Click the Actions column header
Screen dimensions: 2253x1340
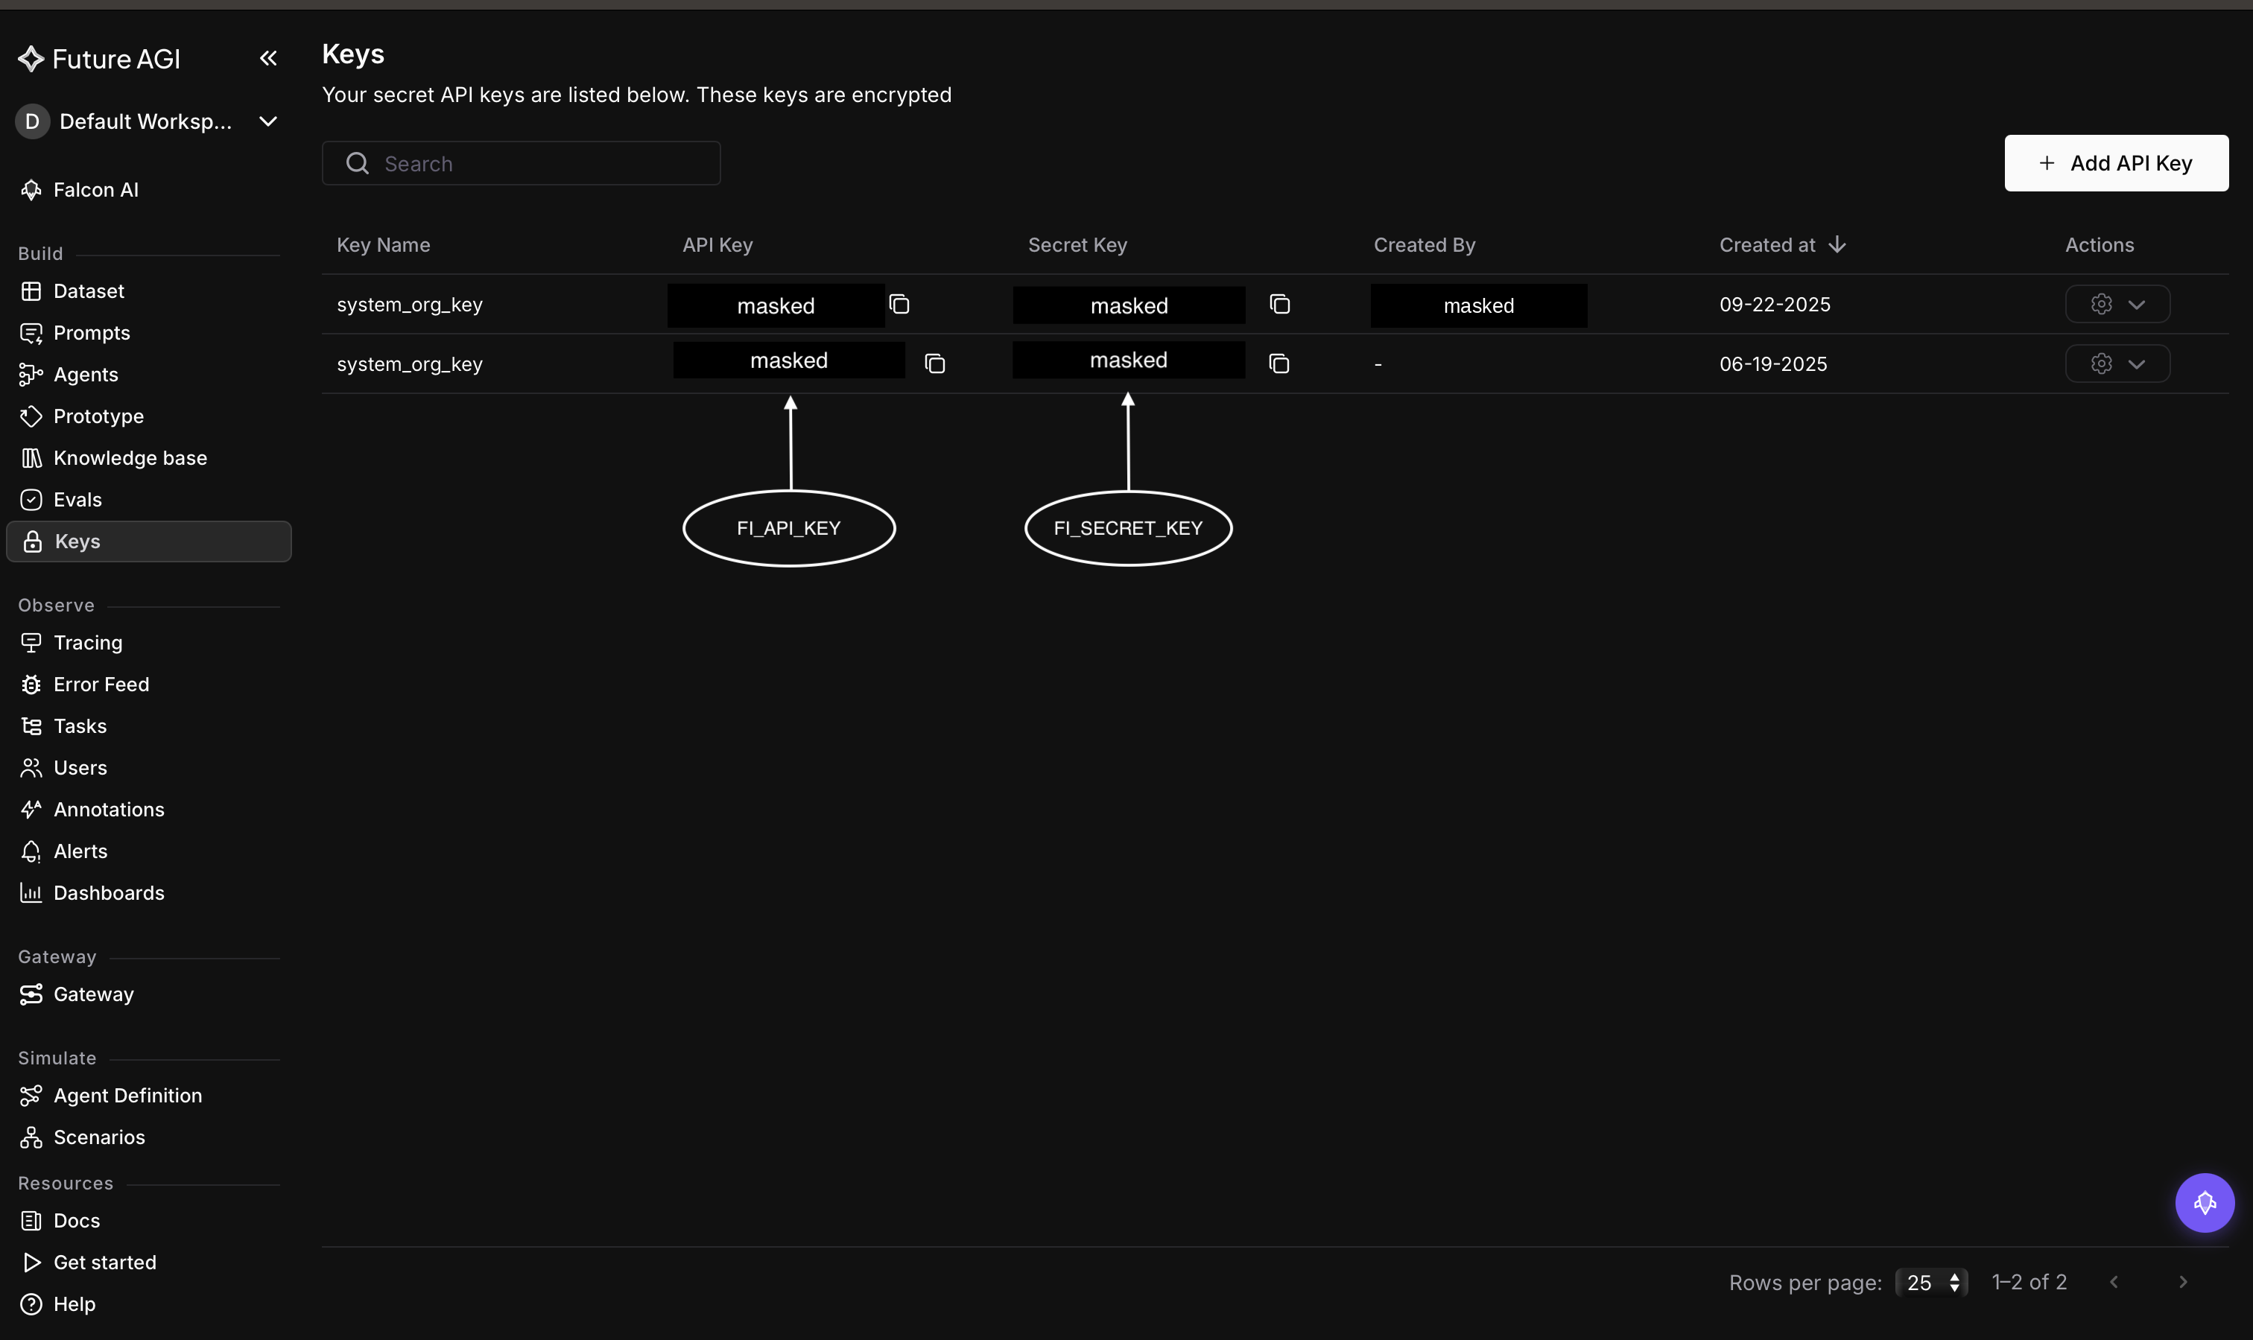2100,245
